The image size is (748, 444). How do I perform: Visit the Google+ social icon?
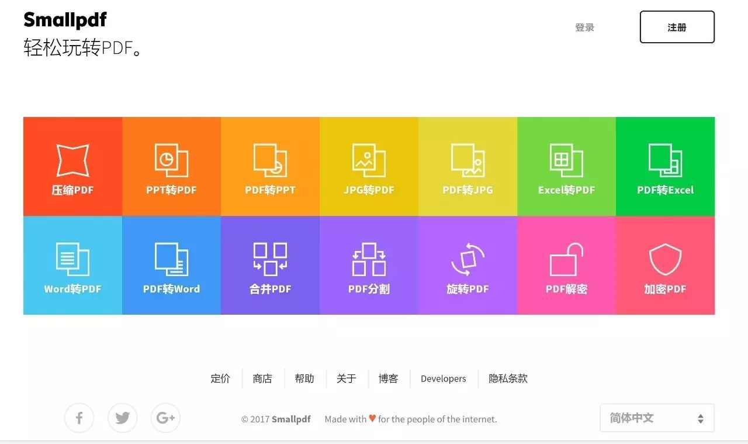pos(165,418)
